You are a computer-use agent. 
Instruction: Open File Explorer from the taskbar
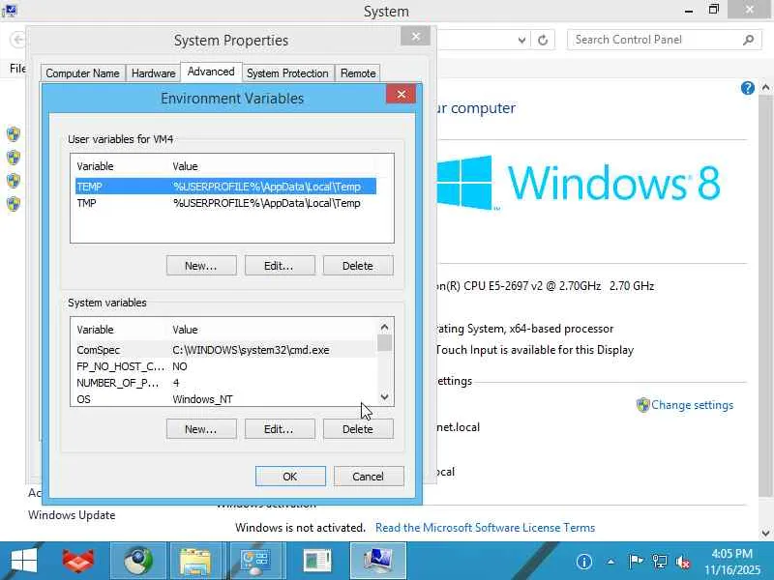pyautogui.click(x=195, y=561)
